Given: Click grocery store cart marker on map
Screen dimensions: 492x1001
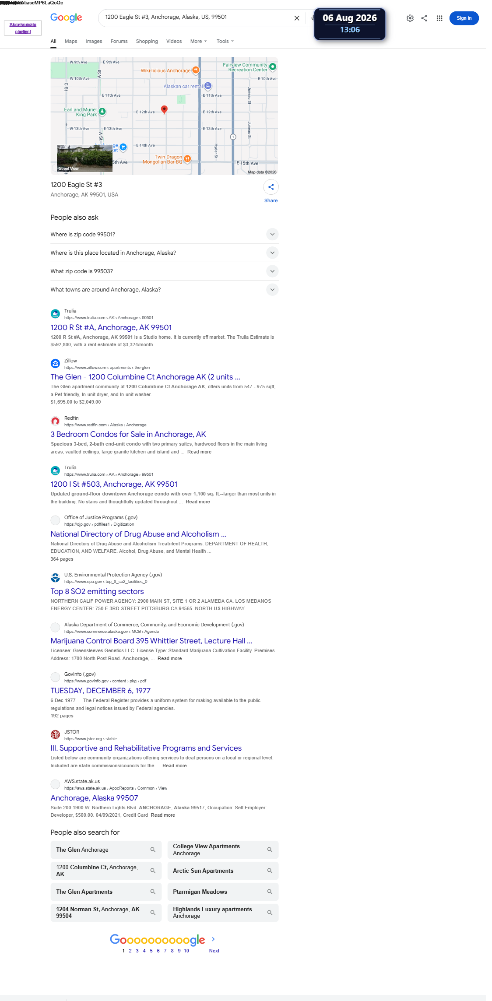Looking at the screenshot, I should (x=123, y=147).
